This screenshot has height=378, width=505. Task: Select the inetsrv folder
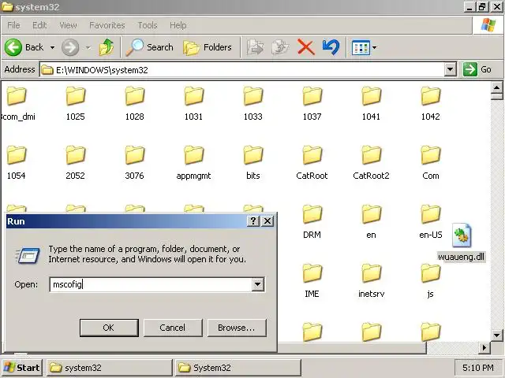tap(371, 281)
